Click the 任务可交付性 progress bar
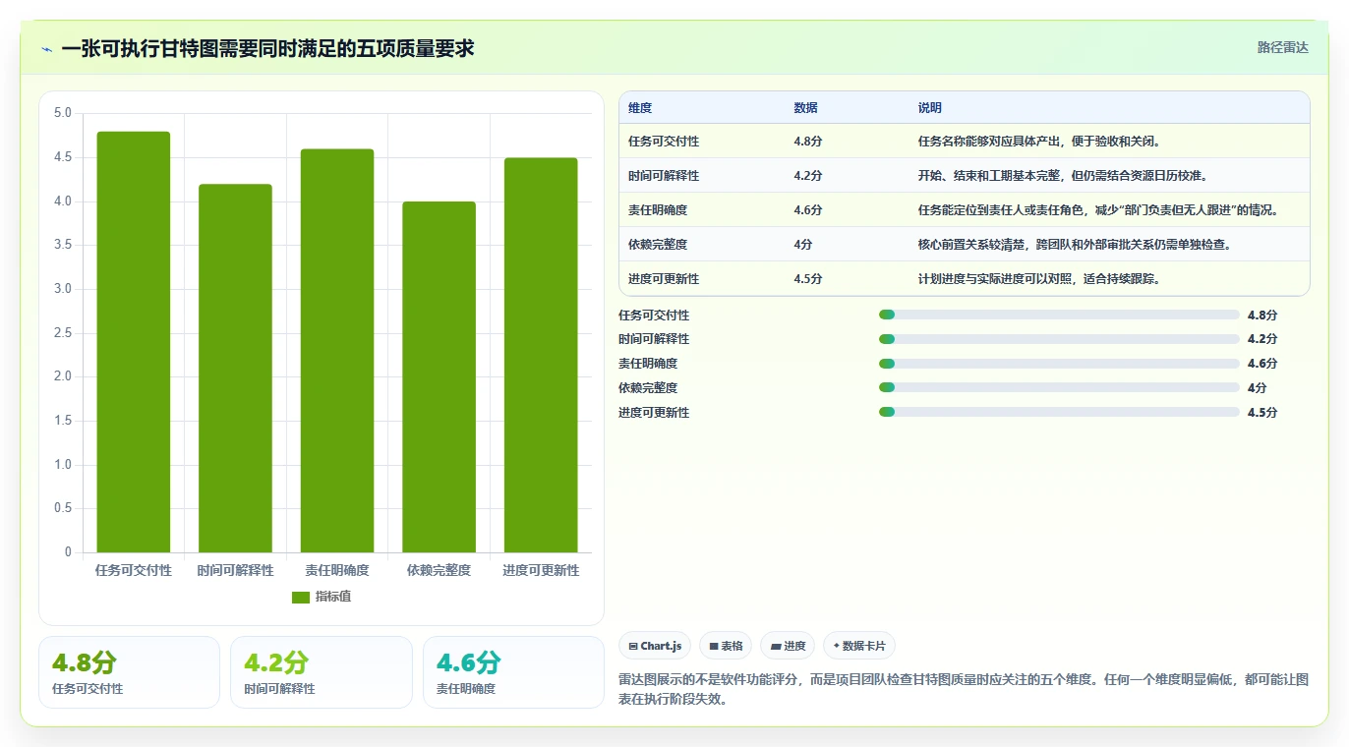 click(x=1059, y=315)
